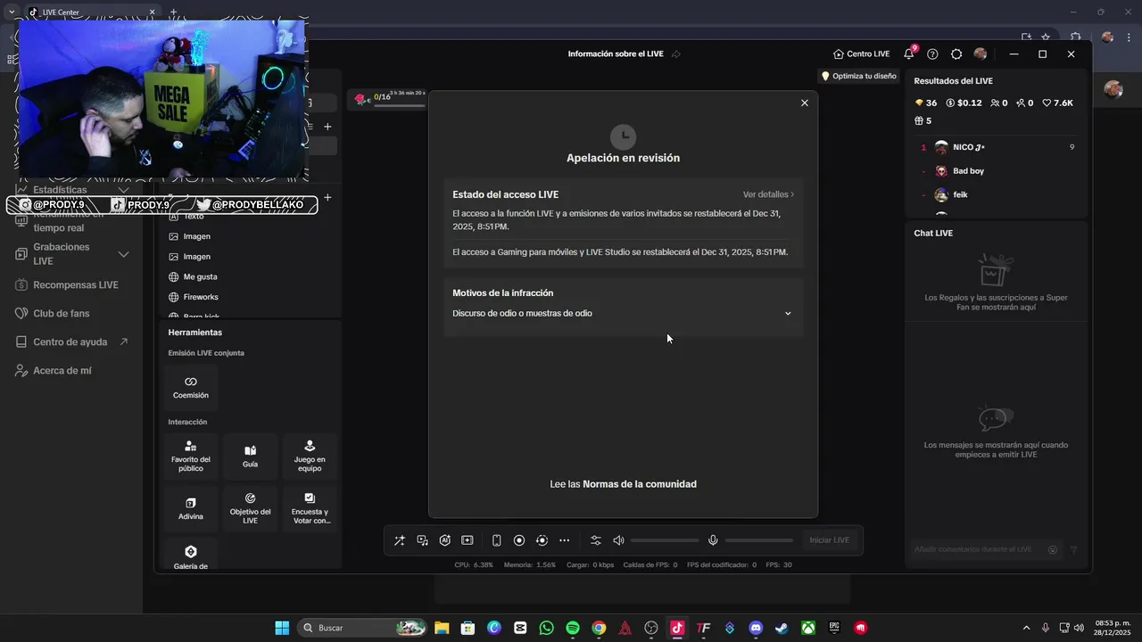Screen dimensions: 1142x642
Task: Click the profile avatar in LIVE Studio title bar
Action: [981, 53]
